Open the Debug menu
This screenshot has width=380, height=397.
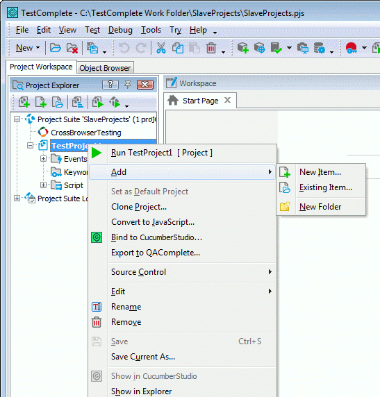120,30
